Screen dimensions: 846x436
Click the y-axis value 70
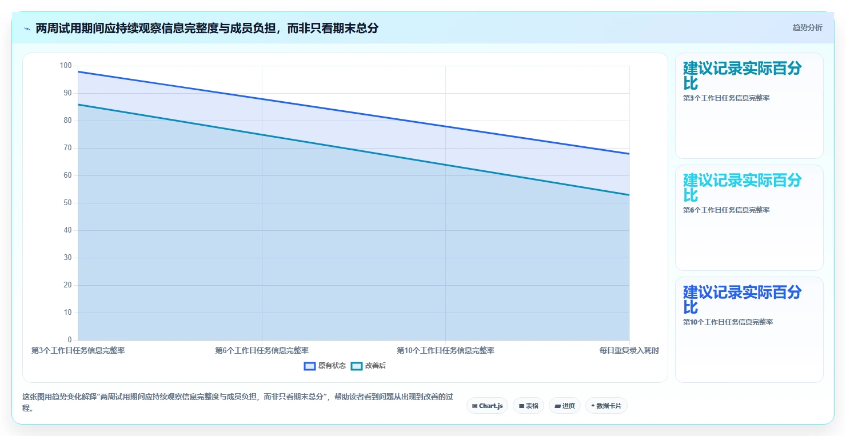67,148
